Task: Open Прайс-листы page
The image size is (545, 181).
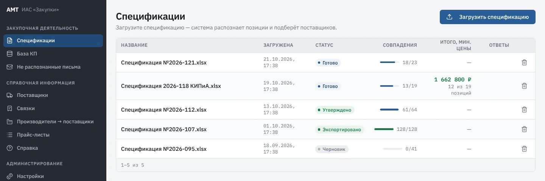Action: point(53,135)
